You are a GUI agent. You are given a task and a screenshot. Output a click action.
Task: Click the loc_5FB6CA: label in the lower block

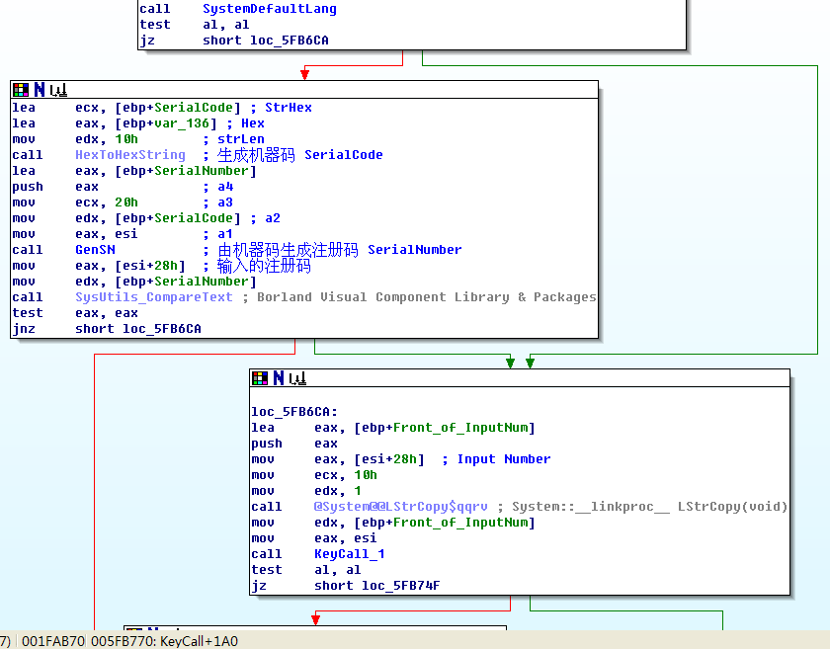click(294, 412)
